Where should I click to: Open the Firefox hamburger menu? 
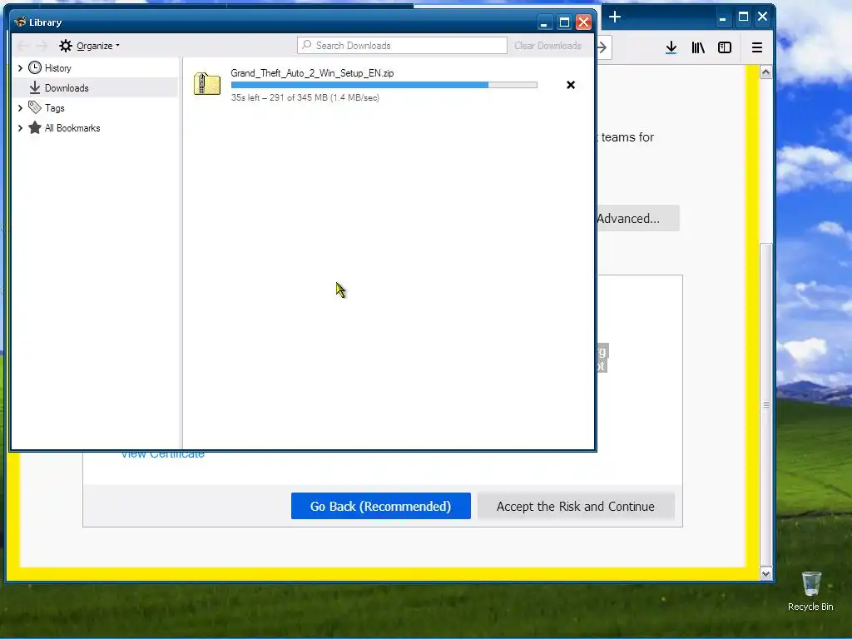coord(757,47)
